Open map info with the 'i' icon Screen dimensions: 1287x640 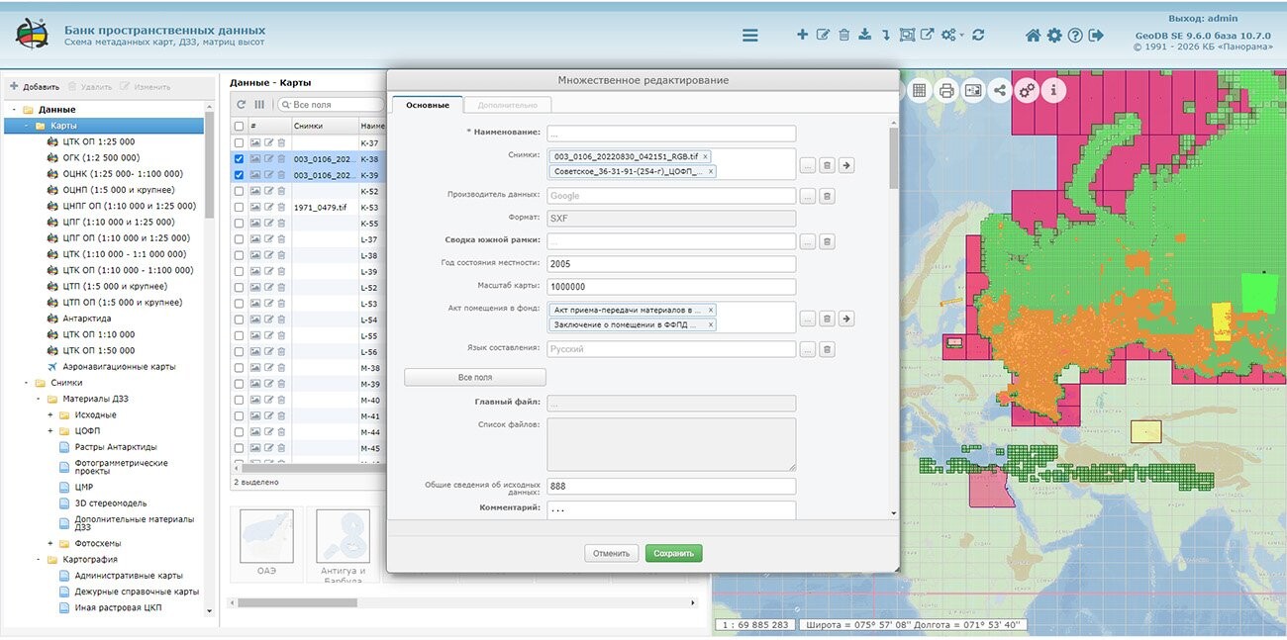click(1053, 91)
